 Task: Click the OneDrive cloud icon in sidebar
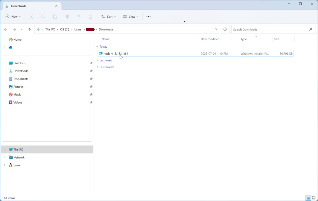click(x=10, y=47)
